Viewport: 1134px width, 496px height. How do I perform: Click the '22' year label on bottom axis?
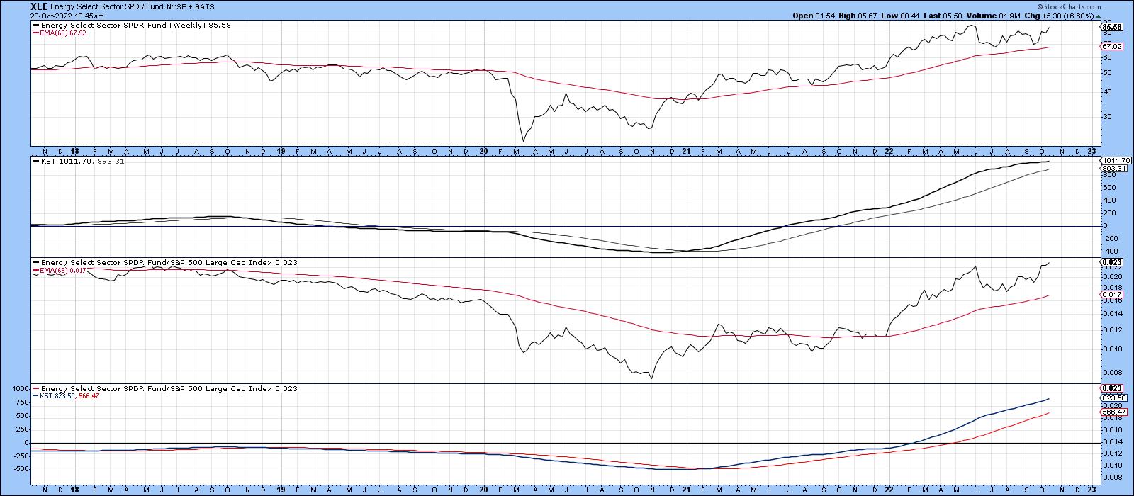click(x=889, y=490)
